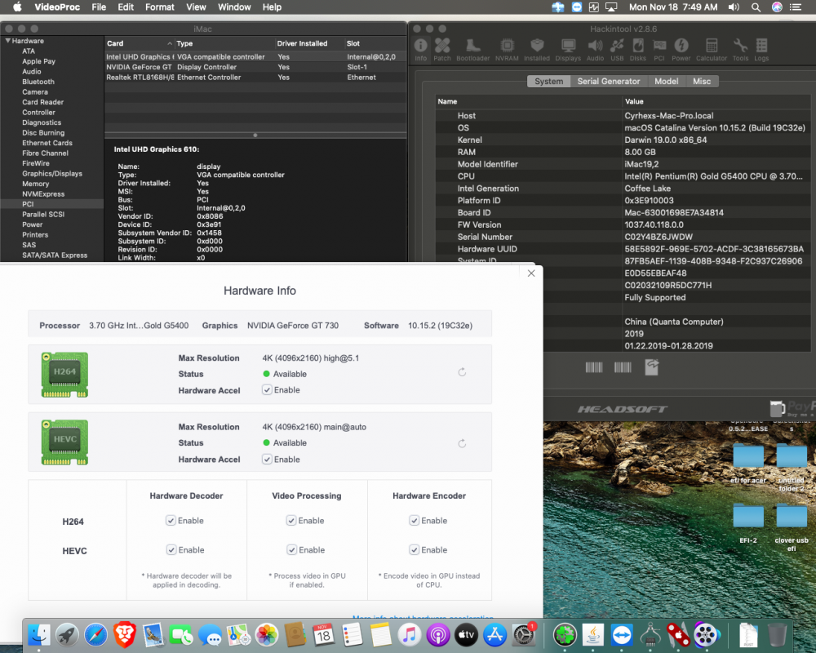Close the Hardware Info dialog
This screenshot has height=653, width=816.
531,273
